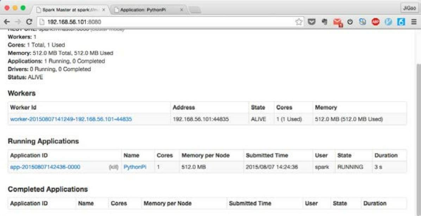Reload the Spark Master page

click(29, 22)
